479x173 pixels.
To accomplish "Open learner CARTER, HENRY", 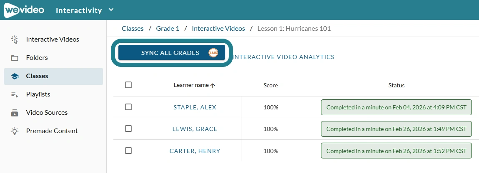I will 195,151.
